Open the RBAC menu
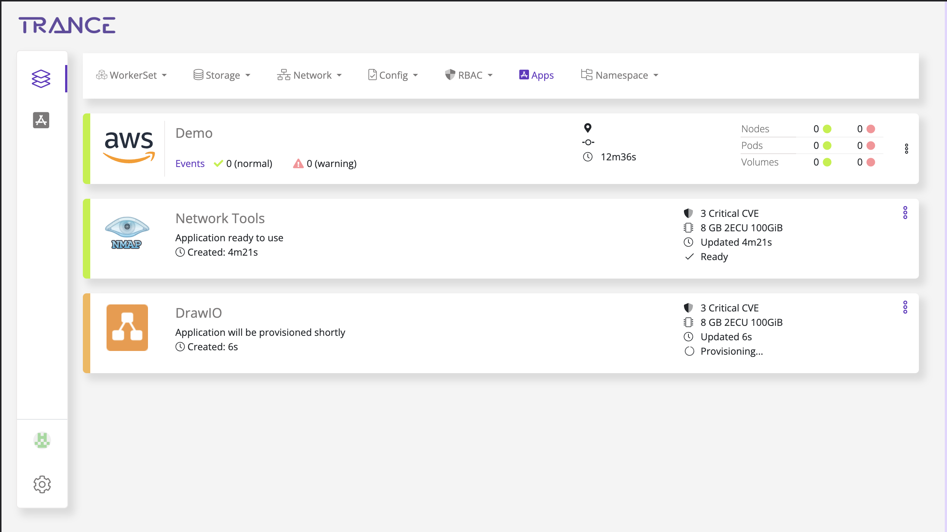The image size is (947, 532). 469,75
